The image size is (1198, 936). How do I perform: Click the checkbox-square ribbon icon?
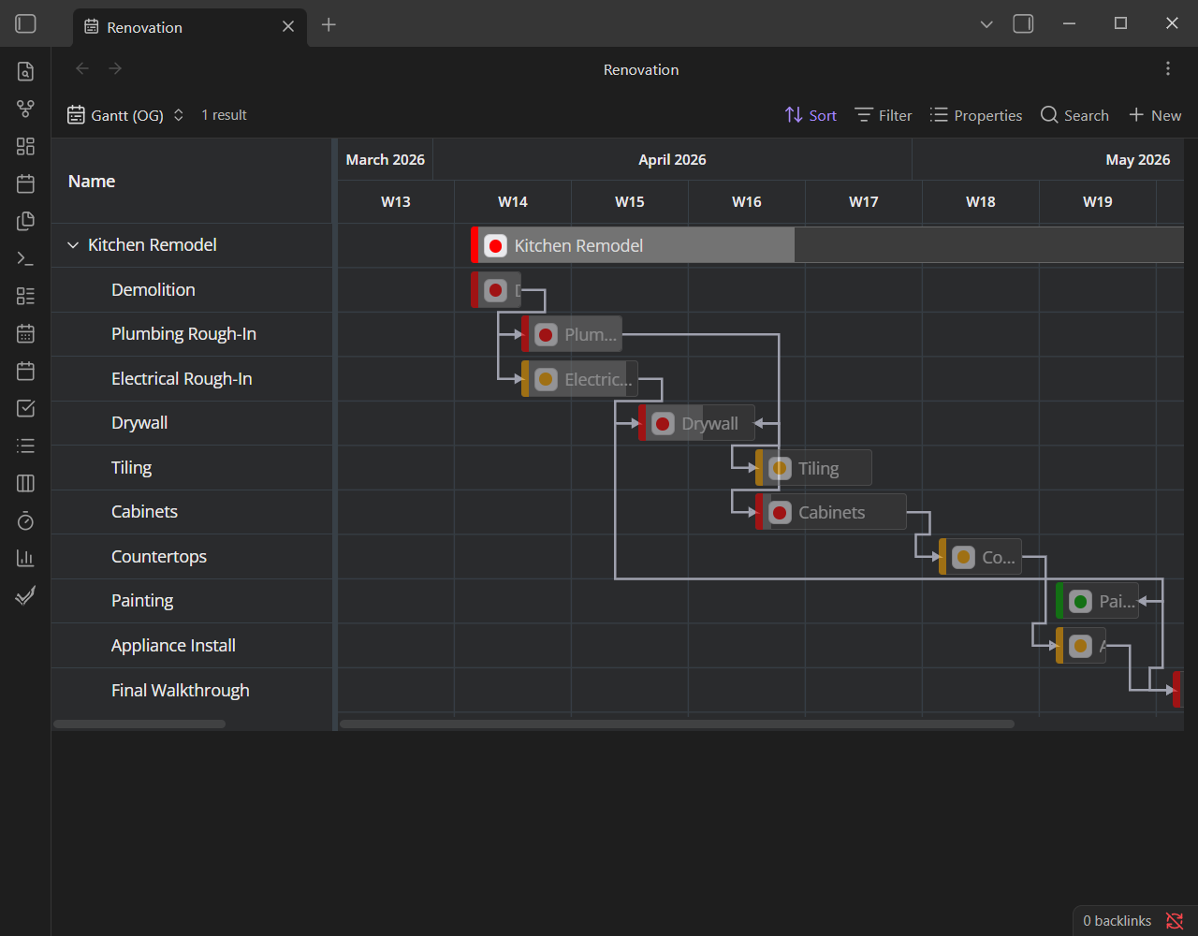pos(26,408)
